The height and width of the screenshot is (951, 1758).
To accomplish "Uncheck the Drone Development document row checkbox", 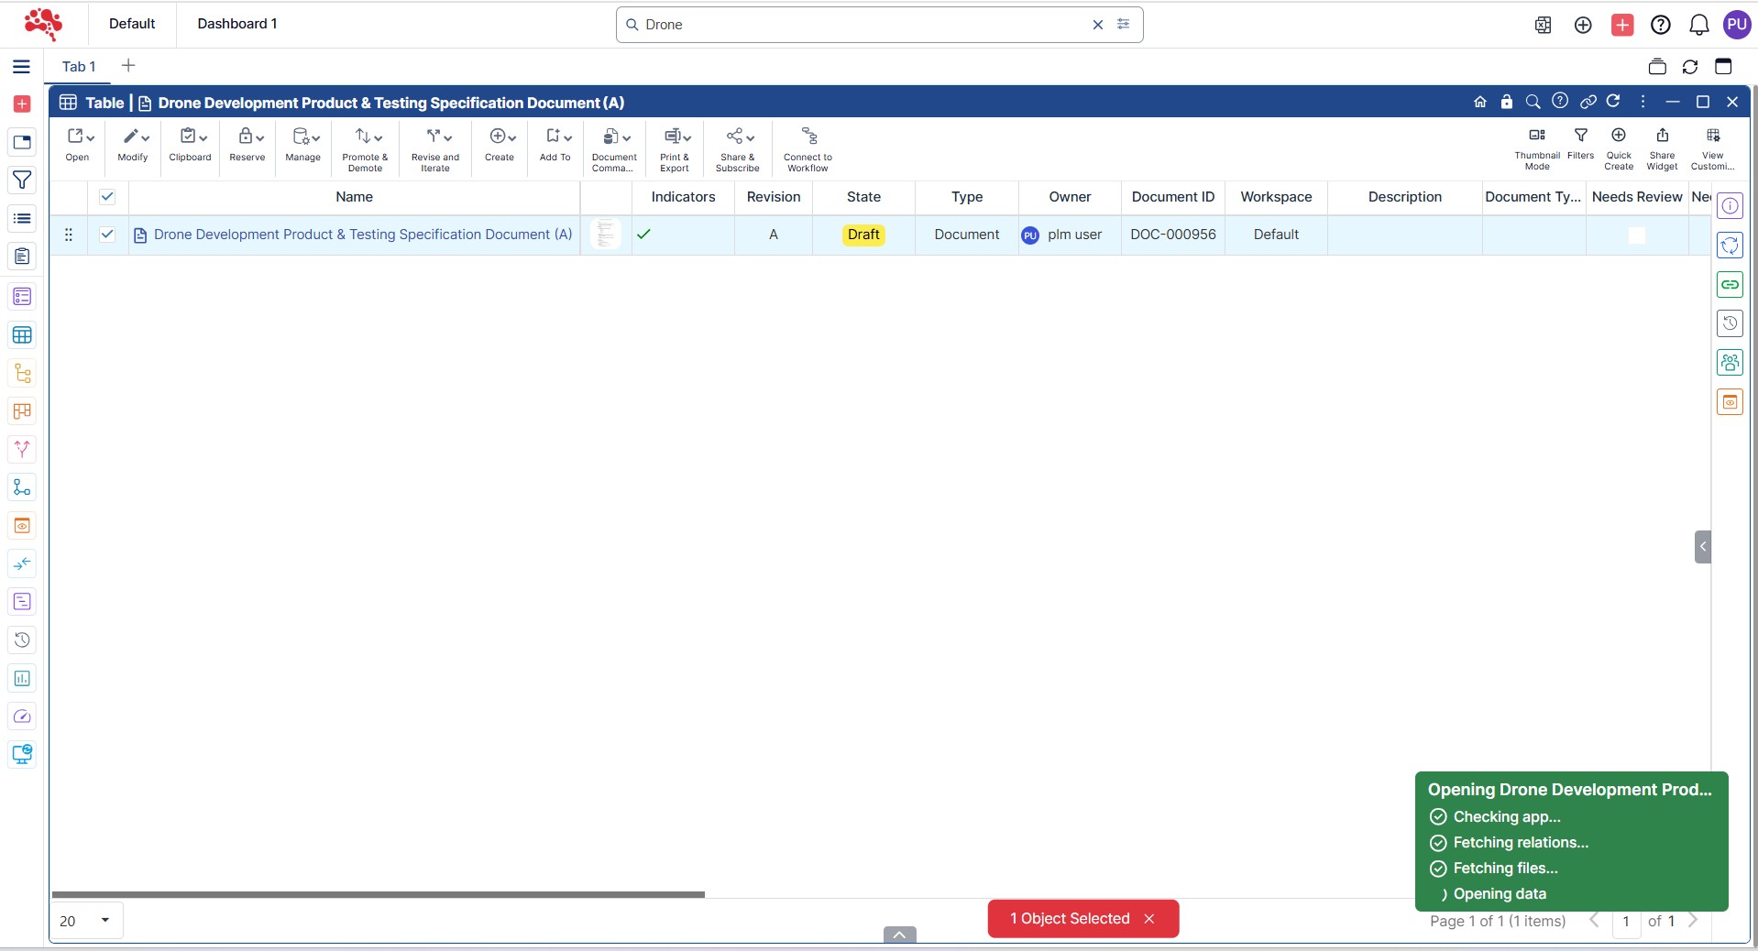I will click(x=107, y=235).
